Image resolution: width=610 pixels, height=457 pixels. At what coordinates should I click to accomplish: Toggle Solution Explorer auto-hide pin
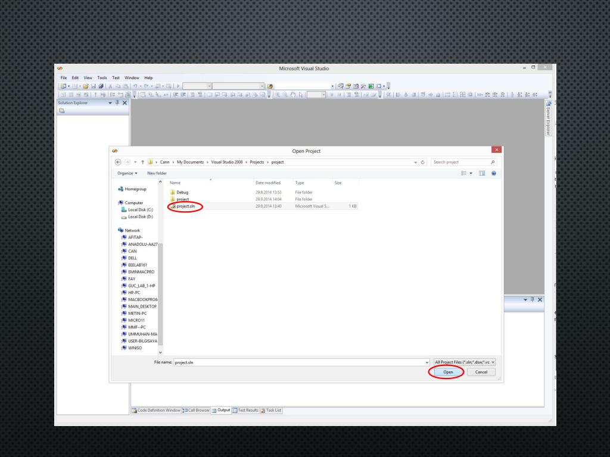pyautogui.click(x=117, y=102)
